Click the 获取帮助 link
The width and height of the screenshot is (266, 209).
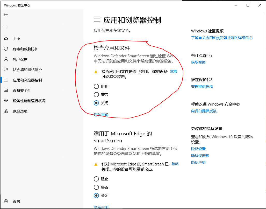pyautogui.click(x=198, y=62)
